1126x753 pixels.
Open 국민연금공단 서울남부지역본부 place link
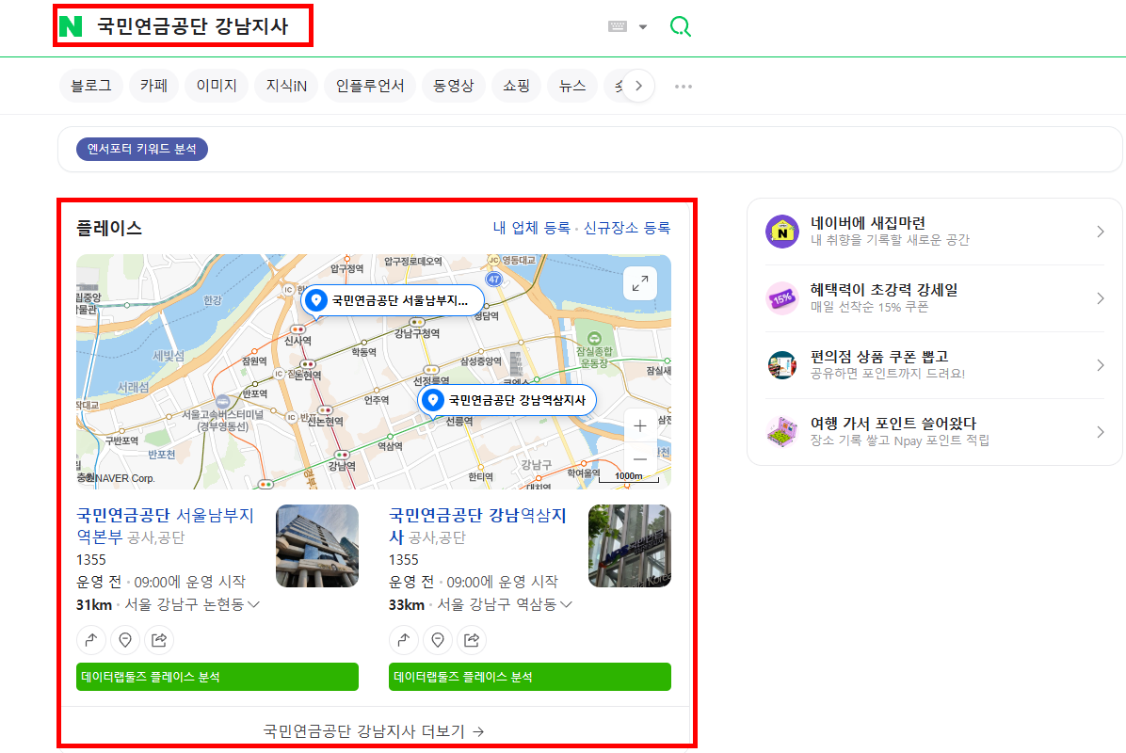165,526
